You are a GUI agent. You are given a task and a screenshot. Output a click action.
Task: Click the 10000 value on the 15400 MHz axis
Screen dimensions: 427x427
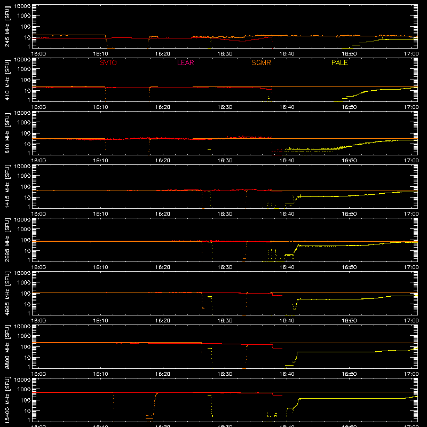point(22,380)
